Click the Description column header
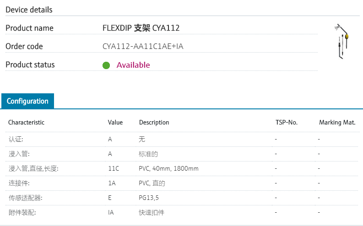The image size is (363, 226). coord(154,122)
